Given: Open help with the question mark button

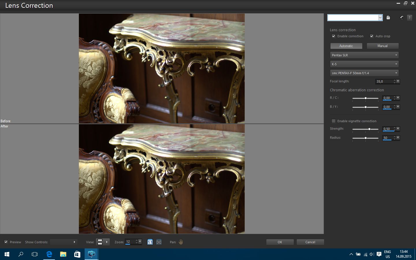Looking at the screenshot, I should tap(409, 18).
